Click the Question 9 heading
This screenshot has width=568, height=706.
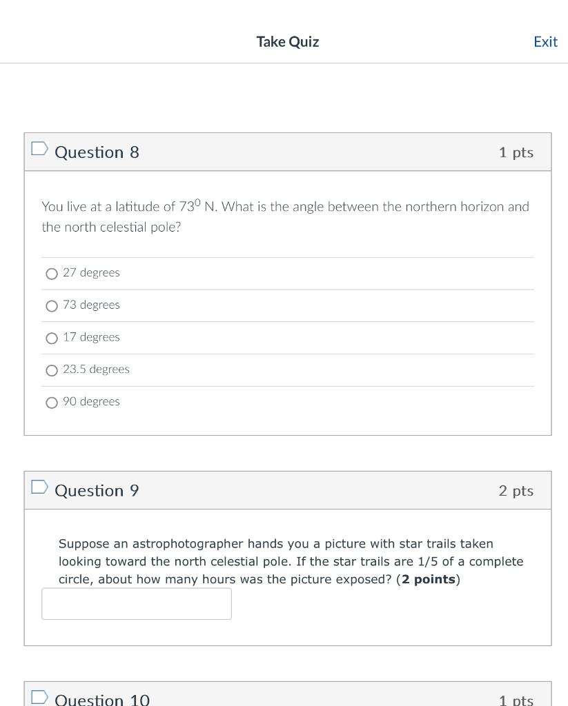(x=97, y=490)
